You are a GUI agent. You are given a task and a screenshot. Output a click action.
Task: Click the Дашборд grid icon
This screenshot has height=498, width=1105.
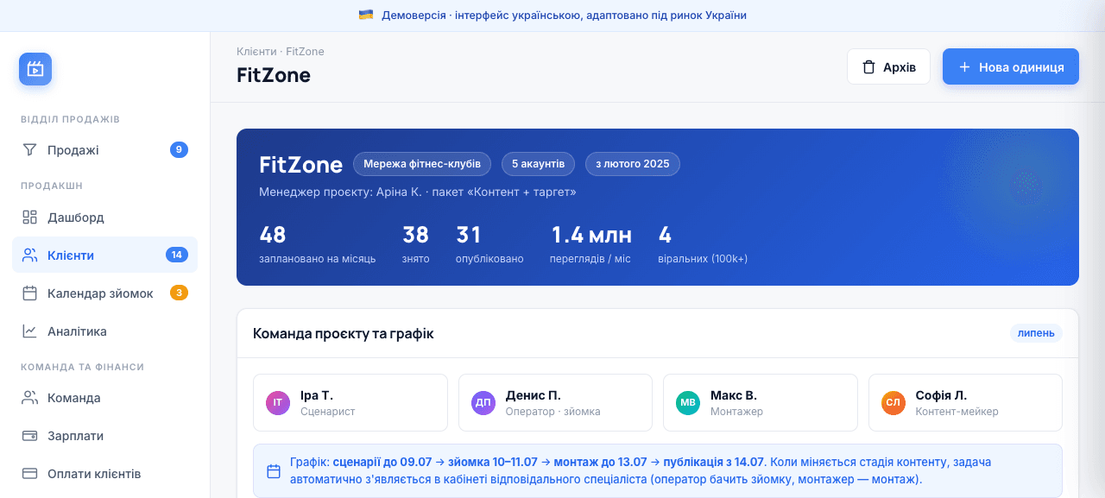(29, 217)
